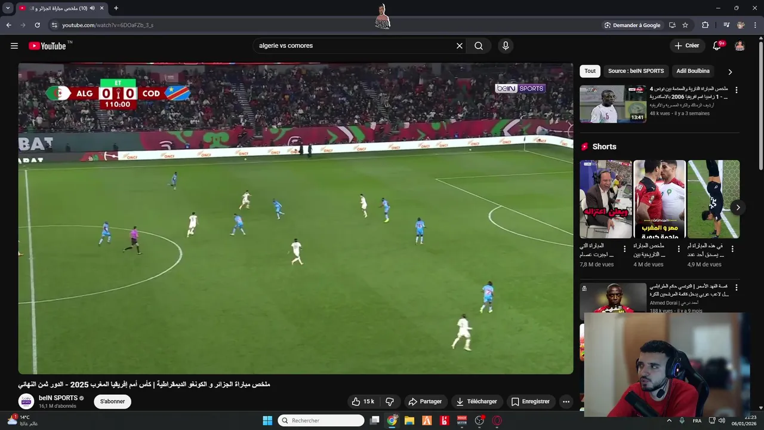Select the Source : beIN SPORTS chip
The height and width of the screenshot is (430, 764).
pyautogui.click(x=636, y=71)
